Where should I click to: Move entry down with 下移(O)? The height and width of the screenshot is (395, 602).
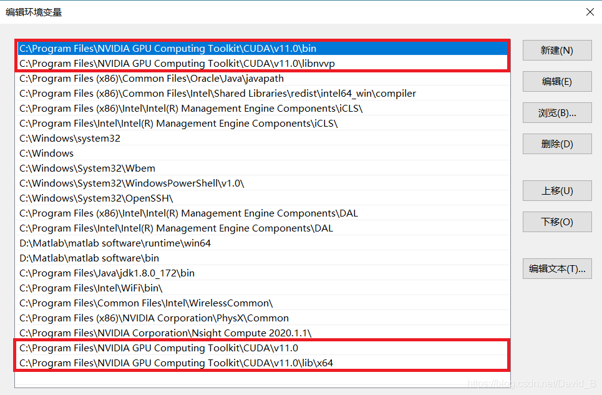[x=557, y=222]
